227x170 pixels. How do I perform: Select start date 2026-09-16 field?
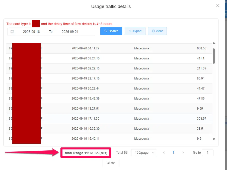coord(31,32)
